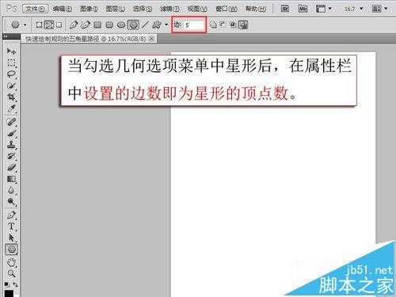The image size is (396, 297).
Task: Enable Add to Path Area mode
Action: (x=213, y=25)
